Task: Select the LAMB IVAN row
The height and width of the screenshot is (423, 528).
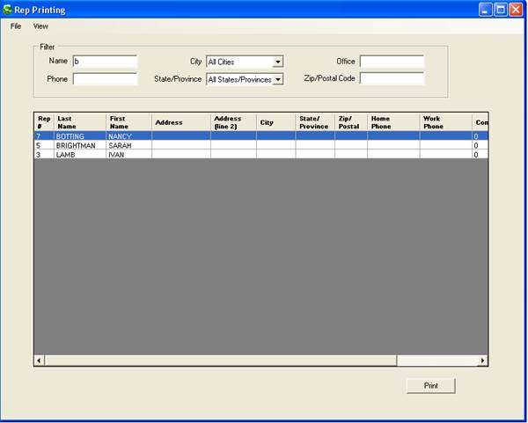Action: click(79, 154)
